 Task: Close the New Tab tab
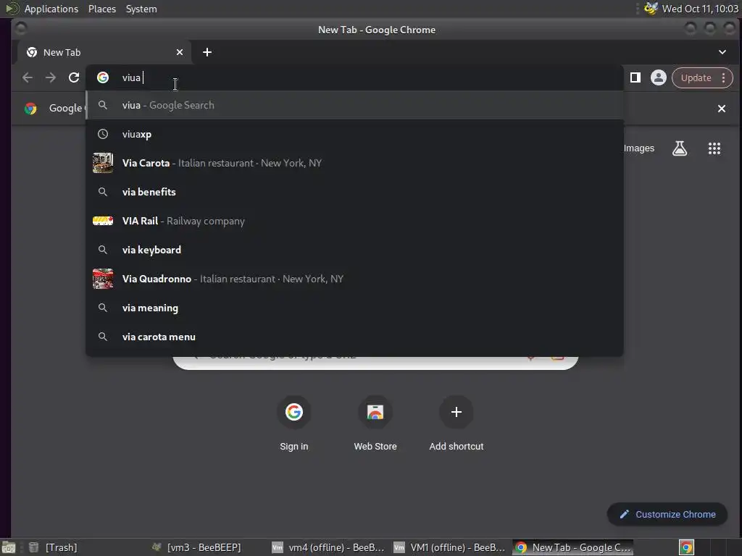[x=180, y=52]
